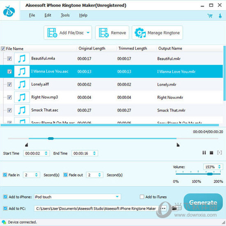Click the Volume percentage stepper
The height and width of the screenshot is (226, 226).
219,167
